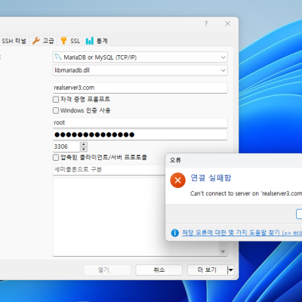This screenshot has height=302, width=302.
Task: Switch to the 고급 tab
Action: click(43, 41)
